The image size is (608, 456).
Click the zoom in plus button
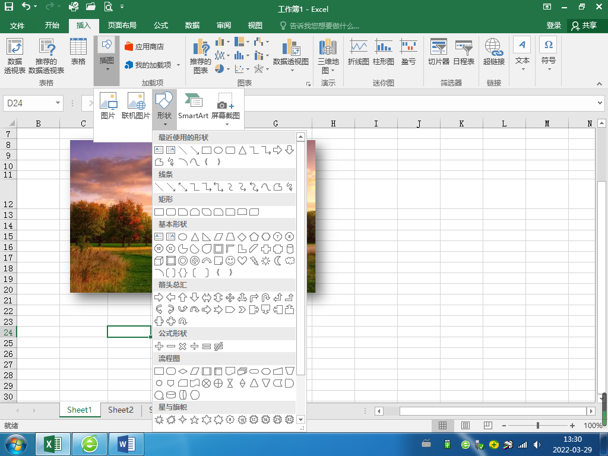[x=572, y=425]
